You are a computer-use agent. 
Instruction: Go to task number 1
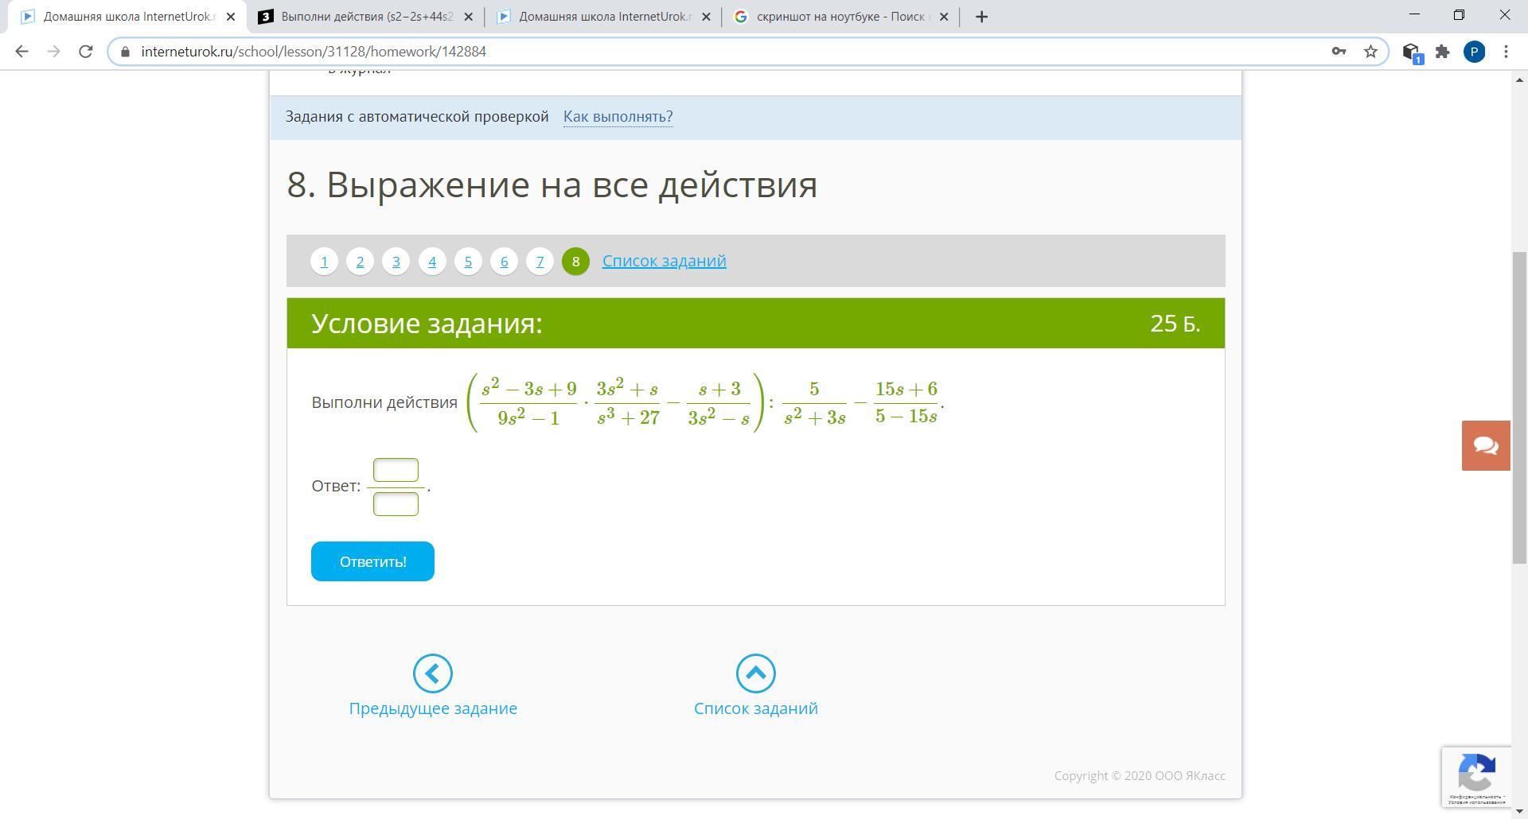tap(324, 261)
